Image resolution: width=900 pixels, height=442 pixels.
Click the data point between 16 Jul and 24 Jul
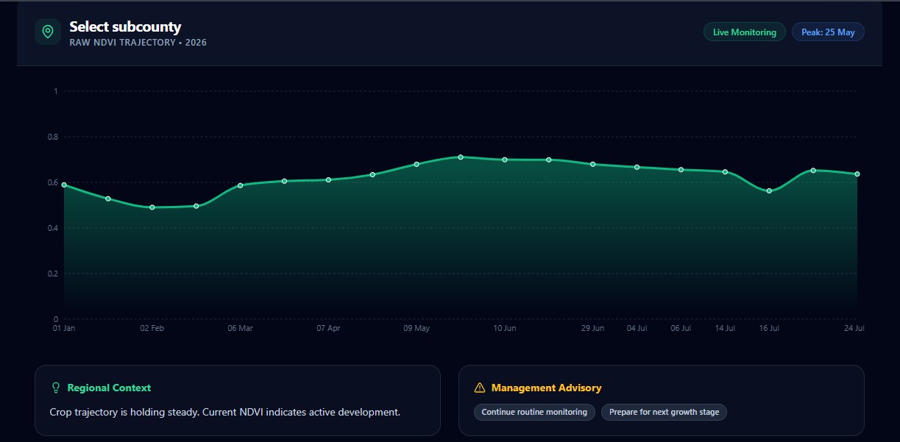[x=813, y=171]
